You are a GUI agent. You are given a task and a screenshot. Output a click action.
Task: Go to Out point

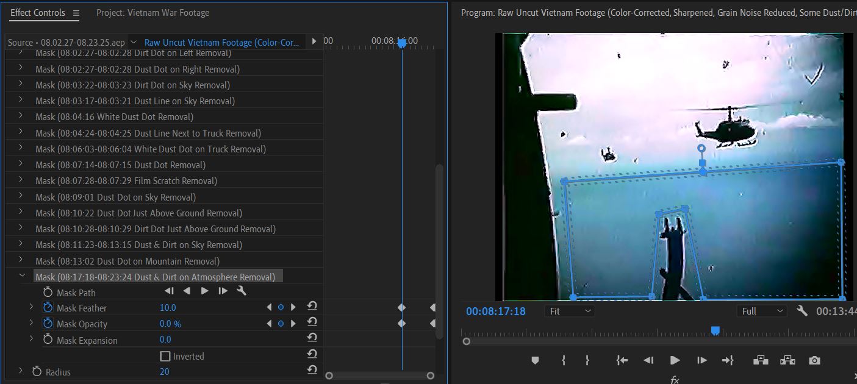point(728,360)
